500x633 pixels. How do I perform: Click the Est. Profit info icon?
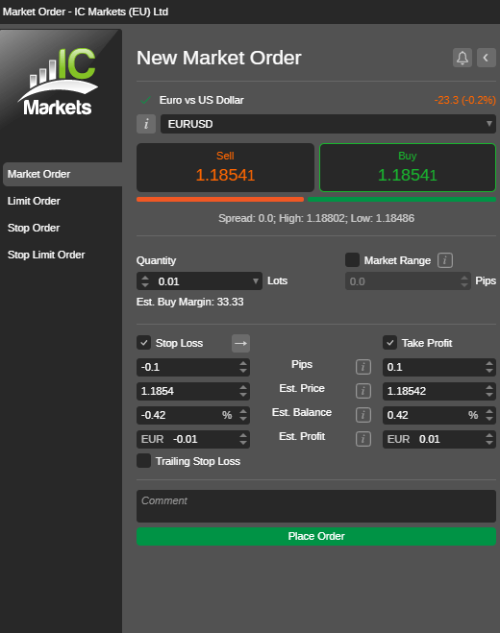(362, 439)
